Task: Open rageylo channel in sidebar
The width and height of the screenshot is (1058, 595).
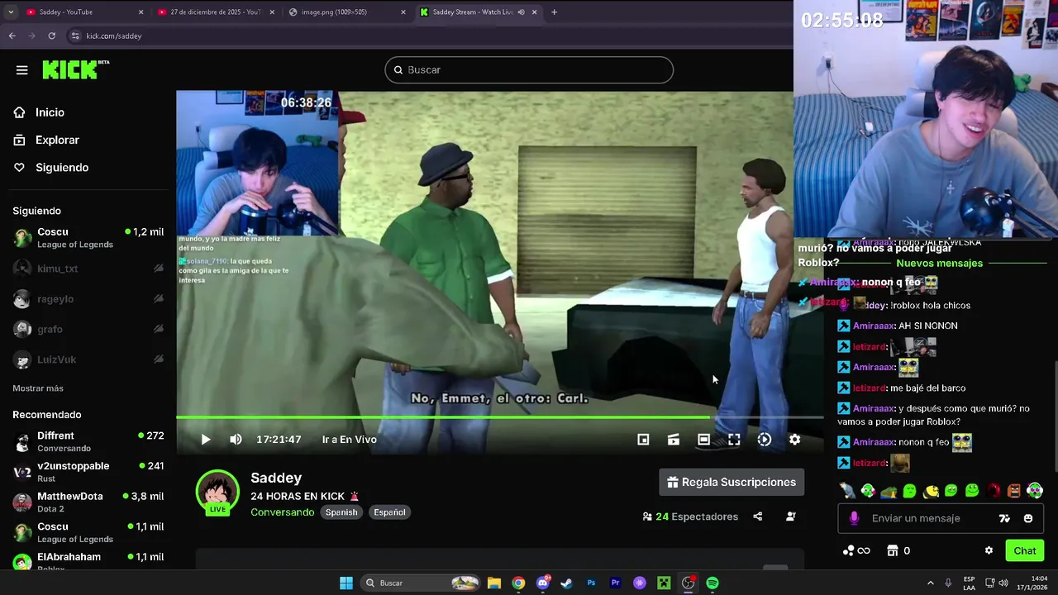Action: coord(88,299)
